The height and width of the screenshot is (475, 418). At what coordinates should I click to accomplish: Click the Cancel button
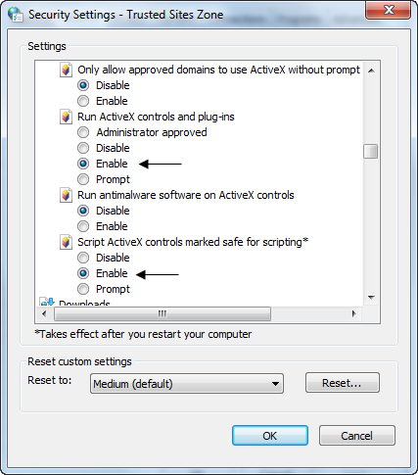(x=357, y=436)
